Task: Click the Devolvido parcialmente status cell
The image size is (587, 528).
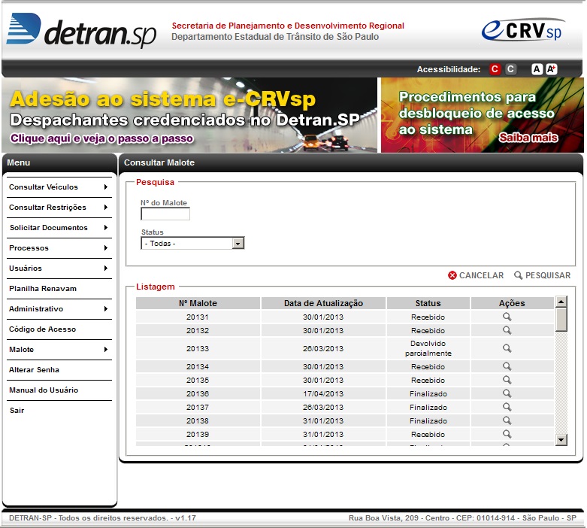Action: tap(428, 348)
